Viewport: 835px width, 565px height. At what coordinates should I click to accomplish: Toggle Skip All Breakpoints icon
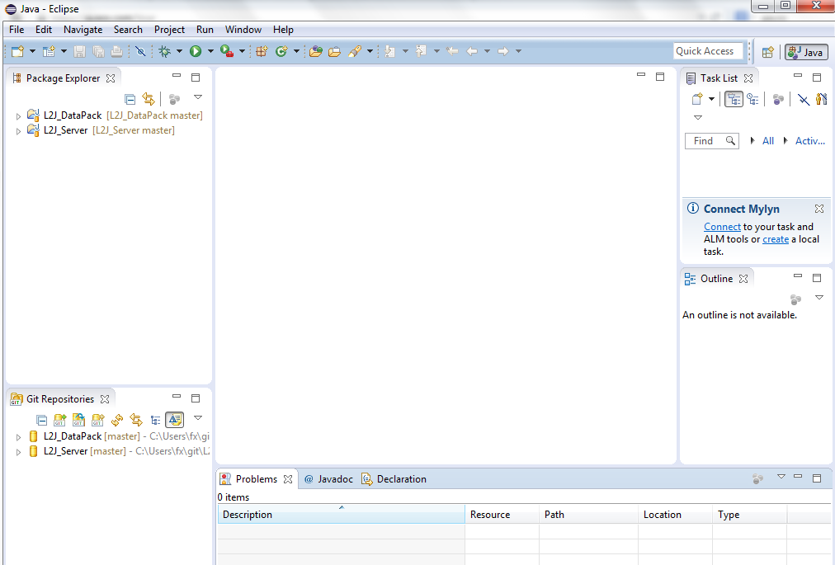[140, 51]
